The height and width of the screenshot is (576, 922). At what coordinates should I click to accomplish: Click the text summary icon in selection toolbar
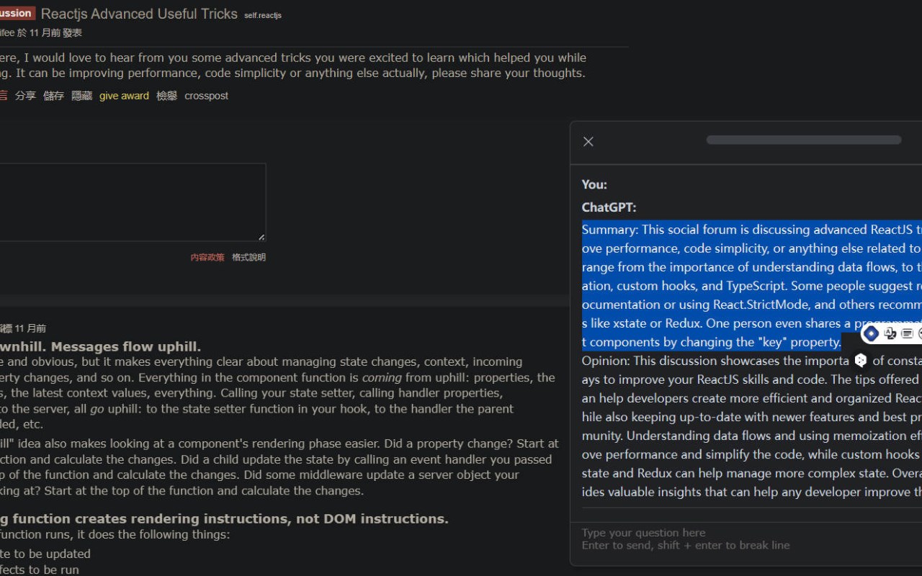coord(907,333)
